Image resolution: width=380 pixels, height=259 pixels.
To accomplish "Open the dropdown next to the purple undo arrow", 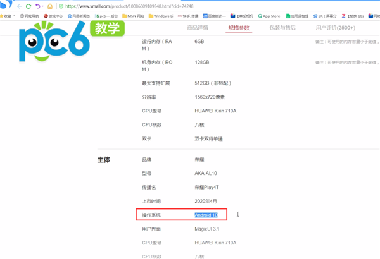I will coord(42,6).
